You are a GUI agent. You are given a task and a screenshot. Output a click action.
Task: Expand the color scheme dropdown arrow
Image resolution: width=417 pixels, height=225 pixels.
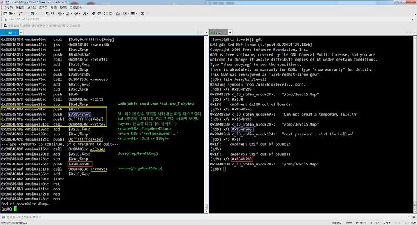click(72, 13)
